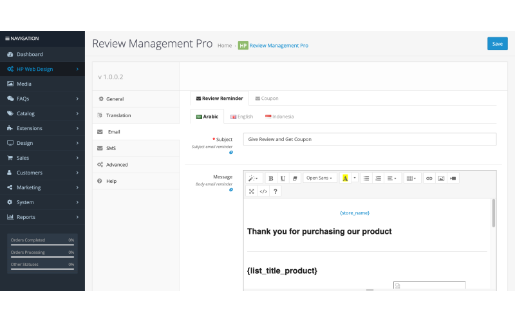Click the Orders Completed progress bar
Viewport: 515px width, 322px height.
point(42,245)
